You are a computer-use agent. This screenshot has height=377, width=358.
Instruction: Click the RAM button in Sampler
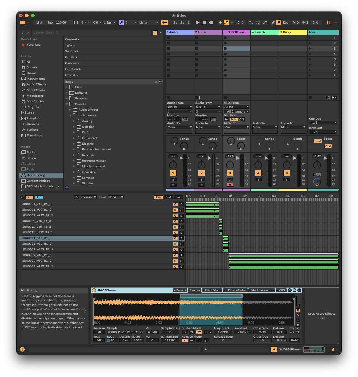click(294, 340)
